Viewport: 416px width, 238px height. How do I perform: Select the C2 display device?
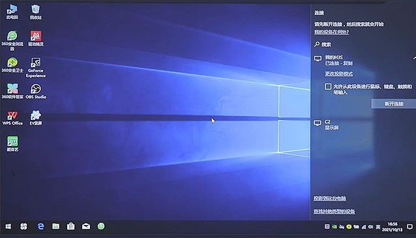(364, 125)
